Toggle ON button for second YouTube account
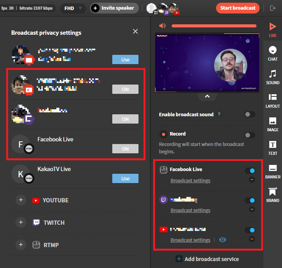The width and height of the screenshot is (282, 268). (125, 89)
